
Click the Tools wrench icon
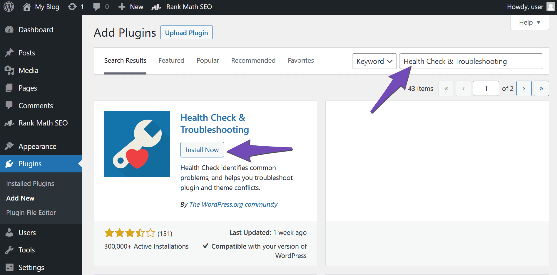[x=9, y=250]
